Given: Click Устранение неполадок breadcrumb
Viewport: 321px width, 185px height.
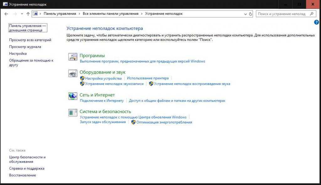Looking at the screenshot, I should (164, 14).
